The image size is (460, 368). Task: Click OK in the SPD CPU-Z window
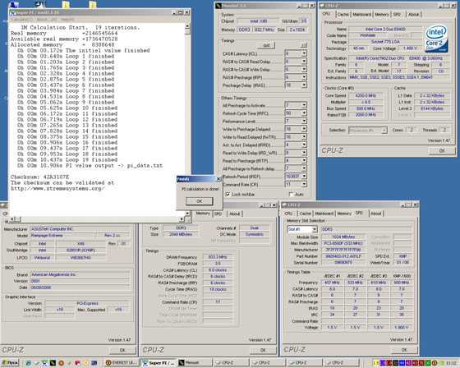click(404, 350)
